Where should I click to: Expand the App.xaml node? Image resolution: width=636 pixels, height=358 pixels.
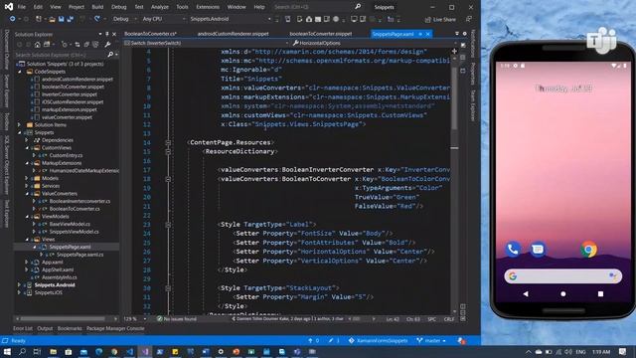click(27, 263)
